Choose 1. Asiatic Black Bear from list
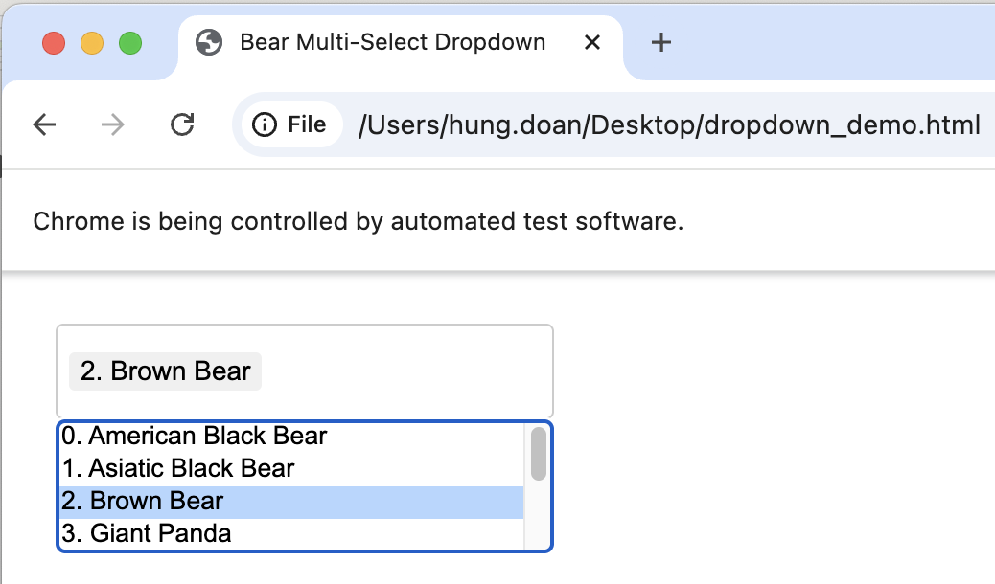Image resolution: width=995 pixels, height=584 pixels. (x=178, y=469)
